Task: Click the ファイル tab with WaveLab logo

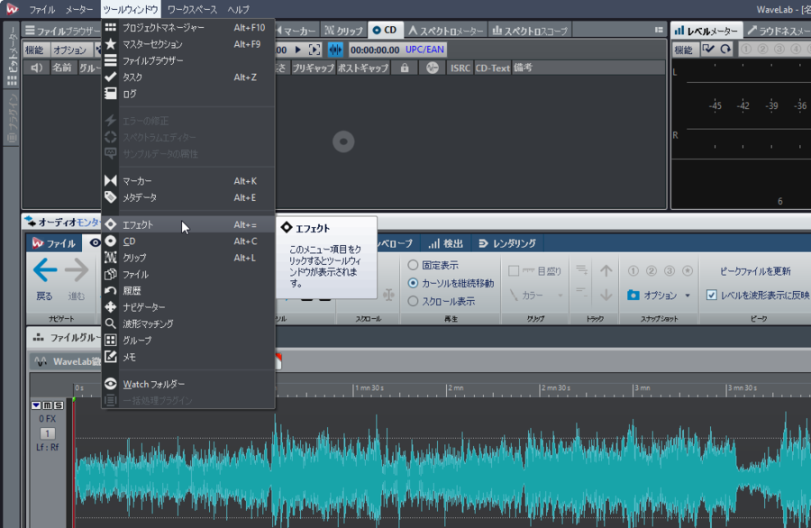Action: [x=54, y=243]
